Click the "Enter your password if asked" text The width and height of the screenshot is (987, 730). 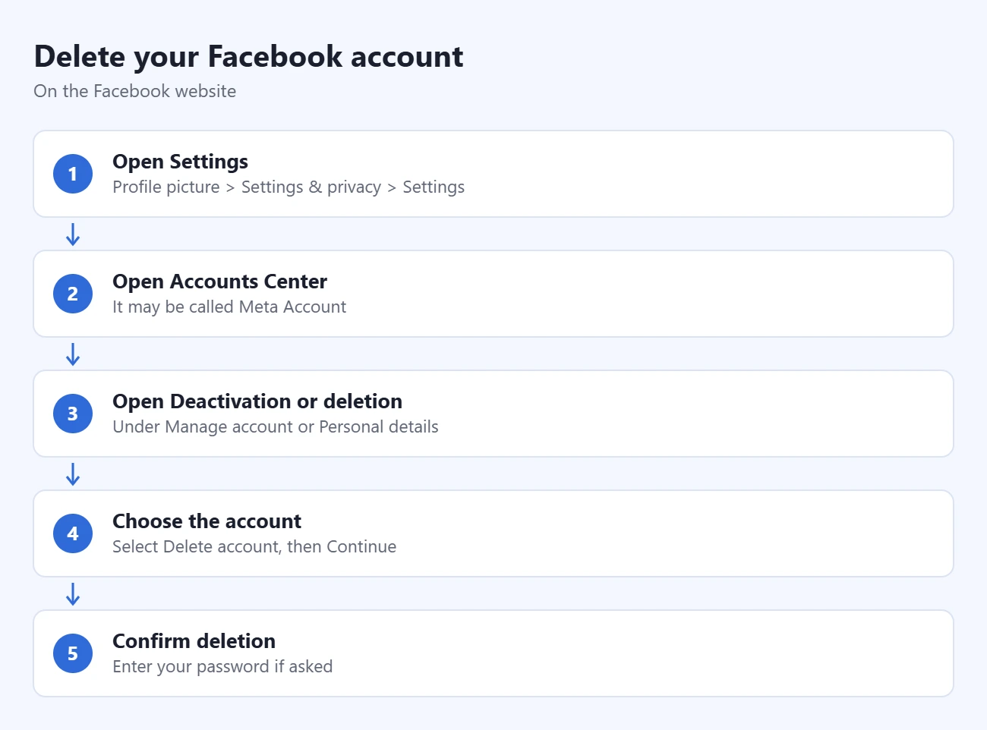[x=222, y=666]
